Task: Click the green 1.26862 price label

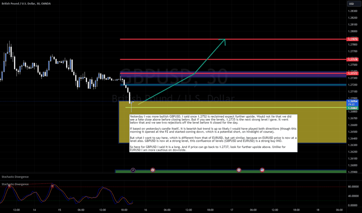Action: [x=353, y=108]
